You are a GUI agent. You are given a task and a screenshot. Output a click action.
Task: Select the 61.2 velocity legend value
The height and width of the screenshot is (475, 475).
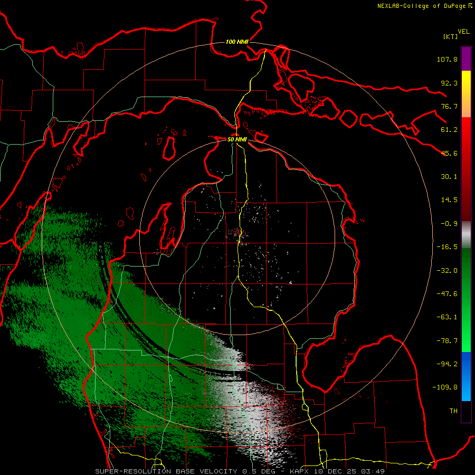pos(449,130)
